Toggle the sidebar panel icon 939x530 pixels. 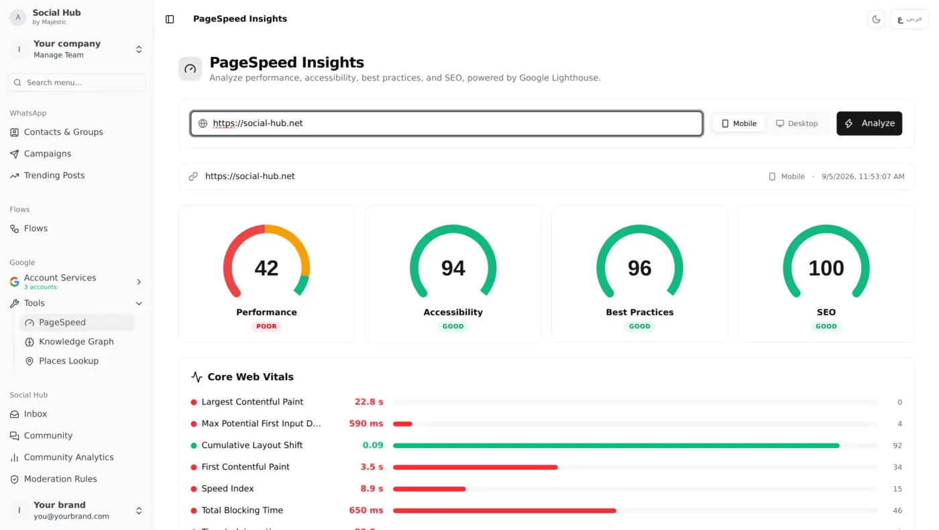(x=170, y=19)
